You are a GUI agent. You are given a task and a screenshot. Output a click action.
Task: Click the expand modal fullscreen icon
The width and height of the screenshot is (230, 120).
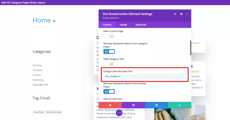coord(175,14)
